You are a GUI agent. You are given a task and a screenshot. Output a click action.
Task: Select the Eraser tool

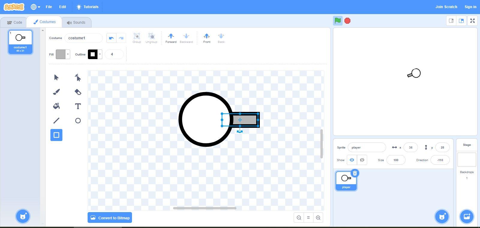point(78,92)
